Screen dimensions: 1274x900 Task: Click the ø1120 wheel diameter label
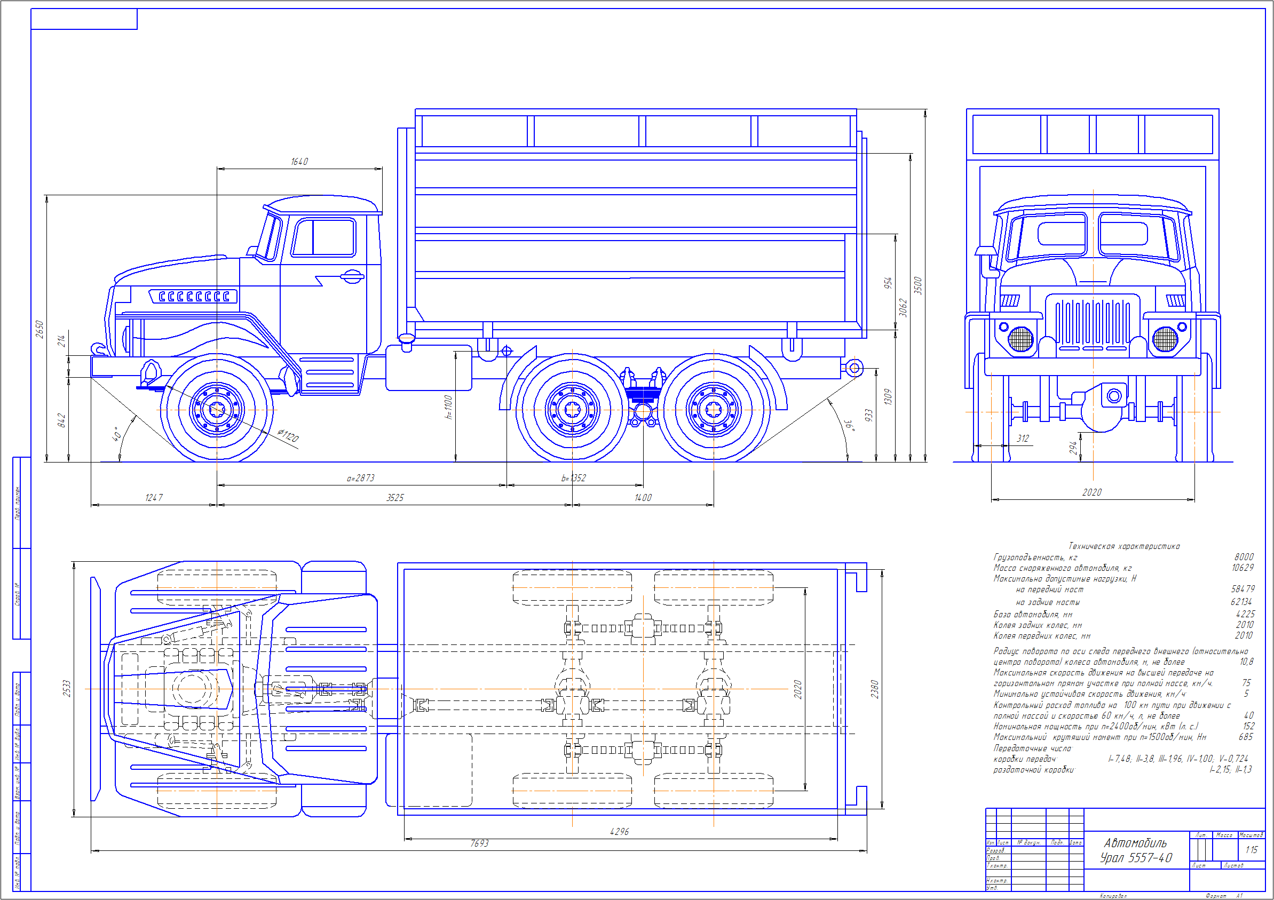[x=289, y=435]
